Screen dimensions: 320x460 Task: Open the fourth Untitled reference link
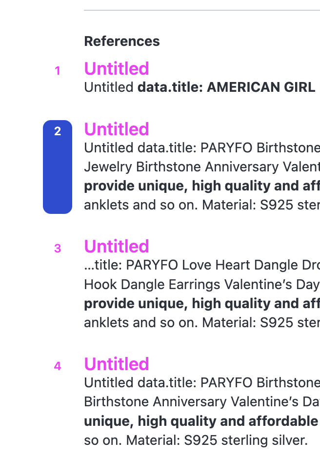(117, 364)
